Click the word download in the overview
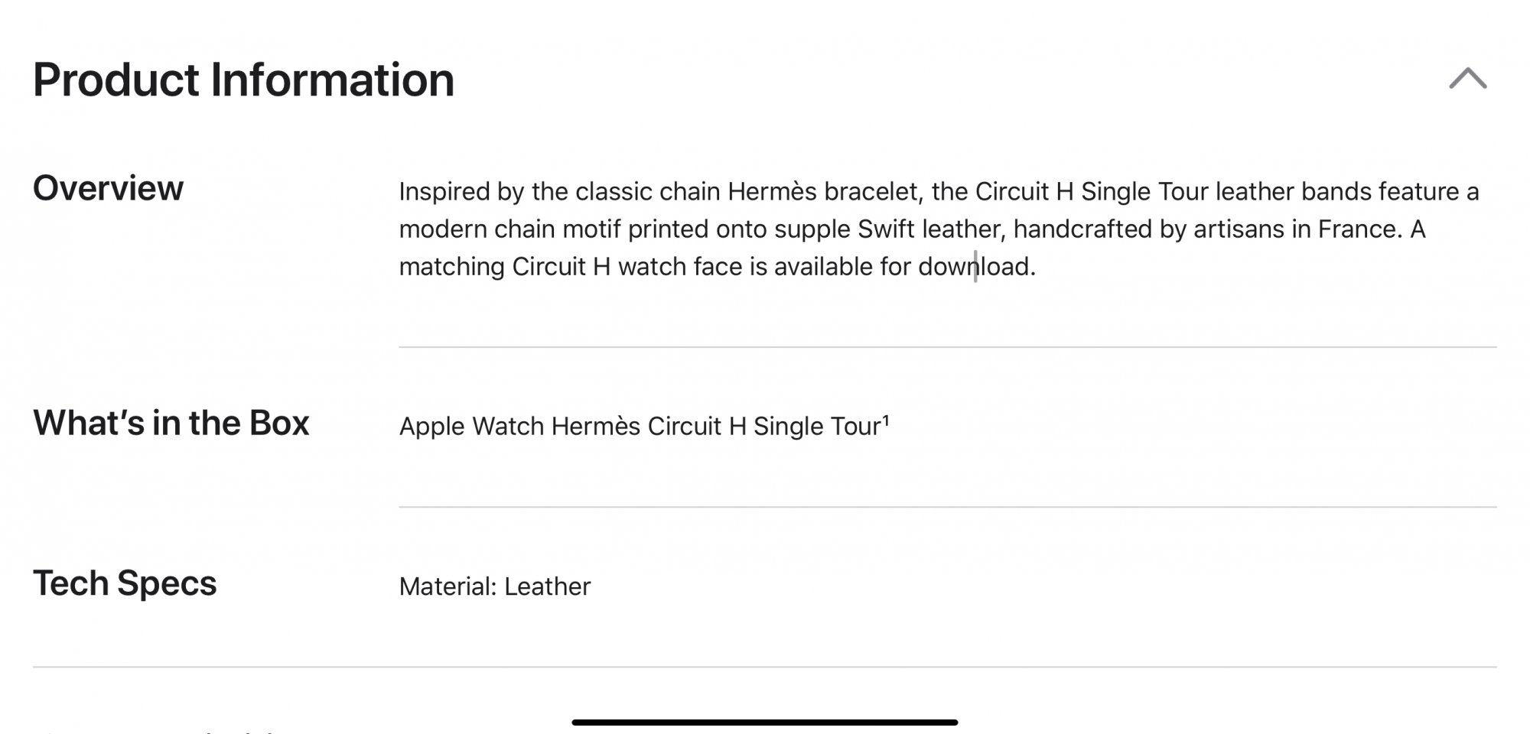The width and height of the screenshot is (1530, 734). pos(976,267)
